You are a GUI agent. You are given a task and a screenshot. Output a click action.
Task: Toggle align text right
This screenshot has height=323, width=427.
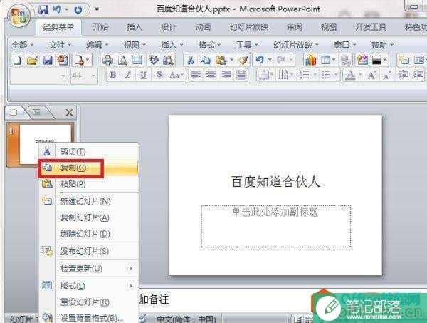[x=226, y=75]
